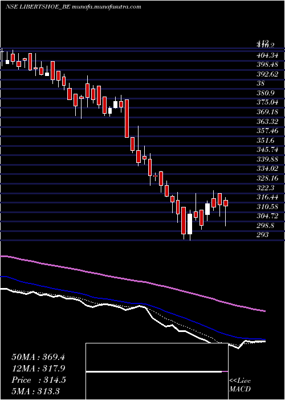The height and width of the screenshot is (400, 285).
Task: Click the 369.18 price level label
Action: [x=267, y=111]
